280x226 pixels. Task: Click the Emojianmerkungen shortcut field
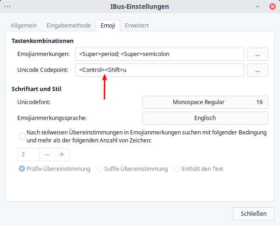click(x=159, y=54)
